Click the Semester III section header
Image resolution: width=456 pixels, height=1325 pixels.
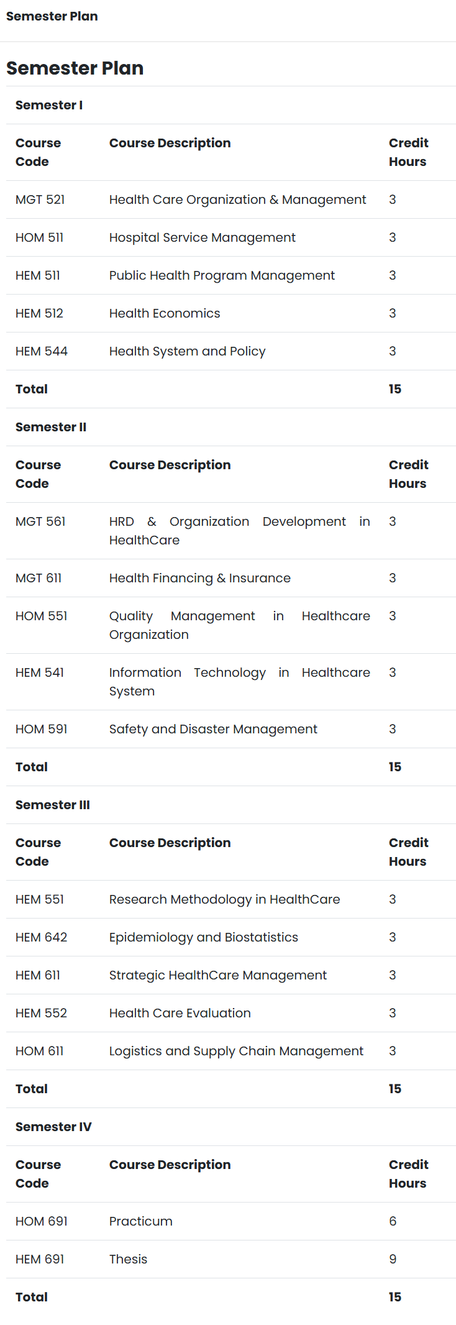tap(53, 805)
